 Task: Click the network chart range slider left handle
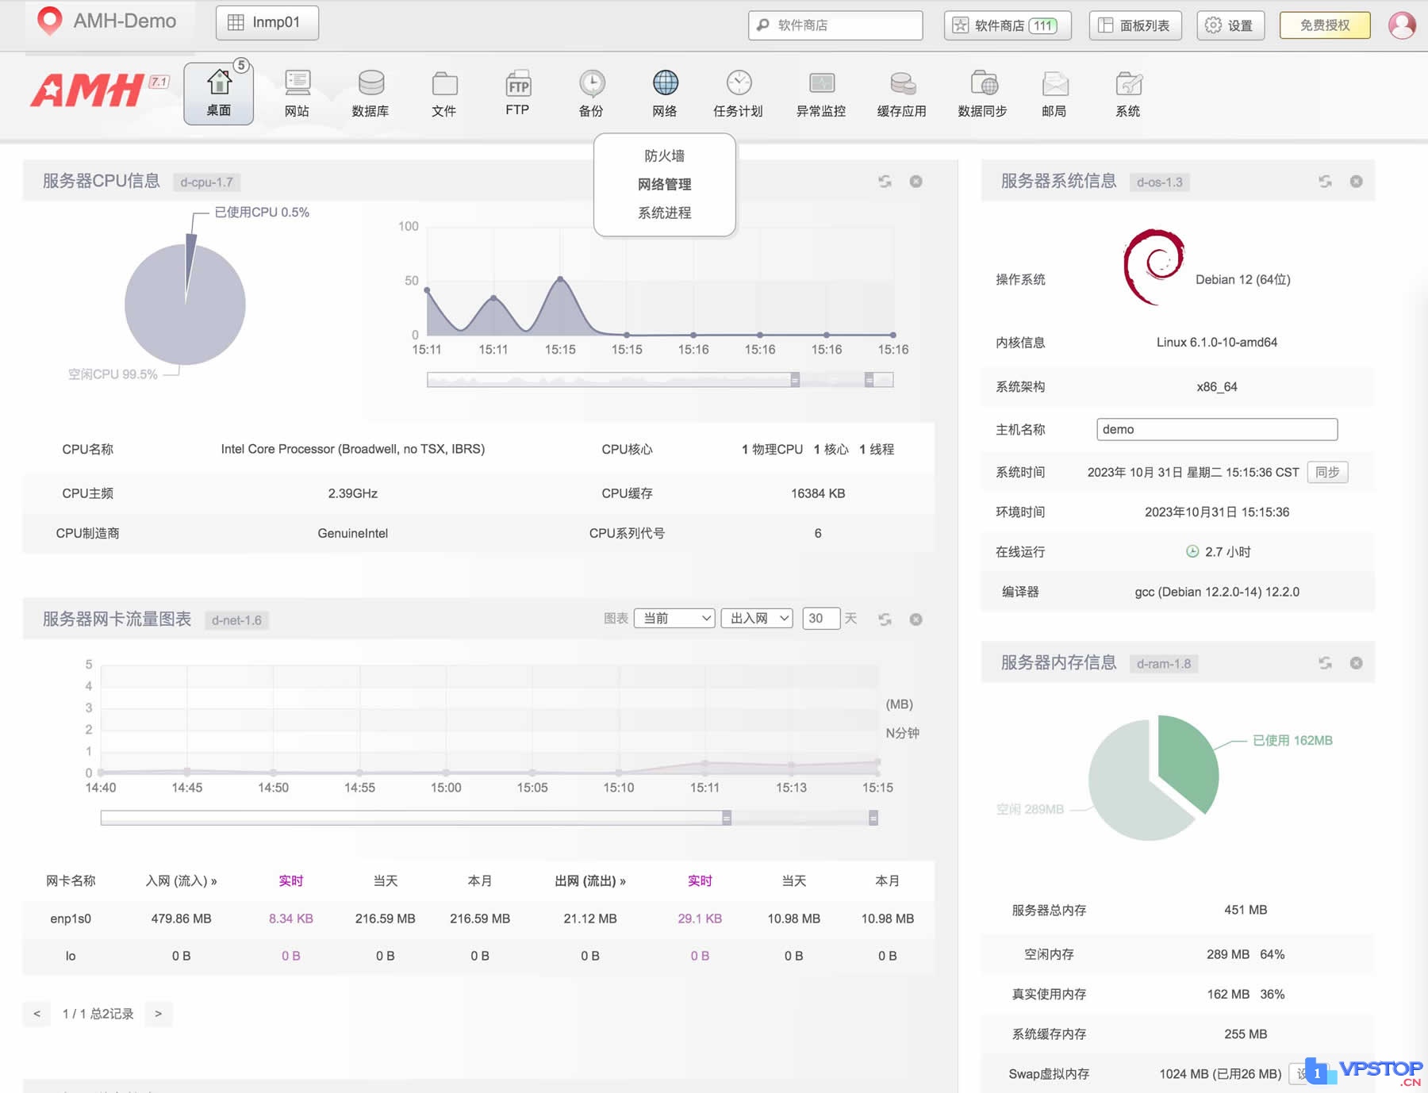(x=727, y=819)
